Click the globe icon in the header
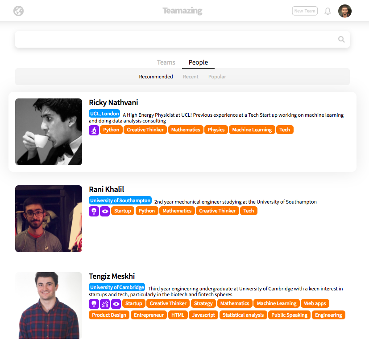 tap(18, 11)
